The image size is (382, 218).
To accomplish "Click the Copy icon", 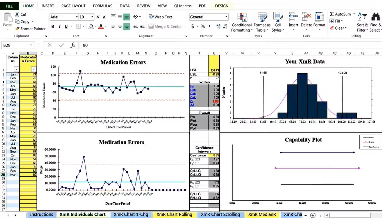I will (17, 22).
